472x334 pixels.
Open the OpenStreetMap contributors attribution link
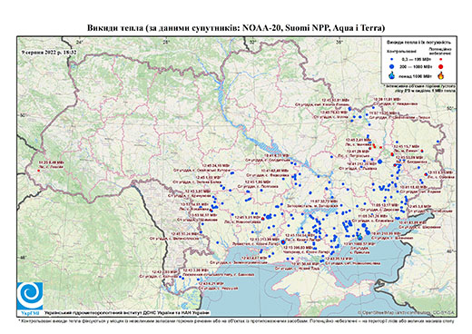[x=407, y=312]
